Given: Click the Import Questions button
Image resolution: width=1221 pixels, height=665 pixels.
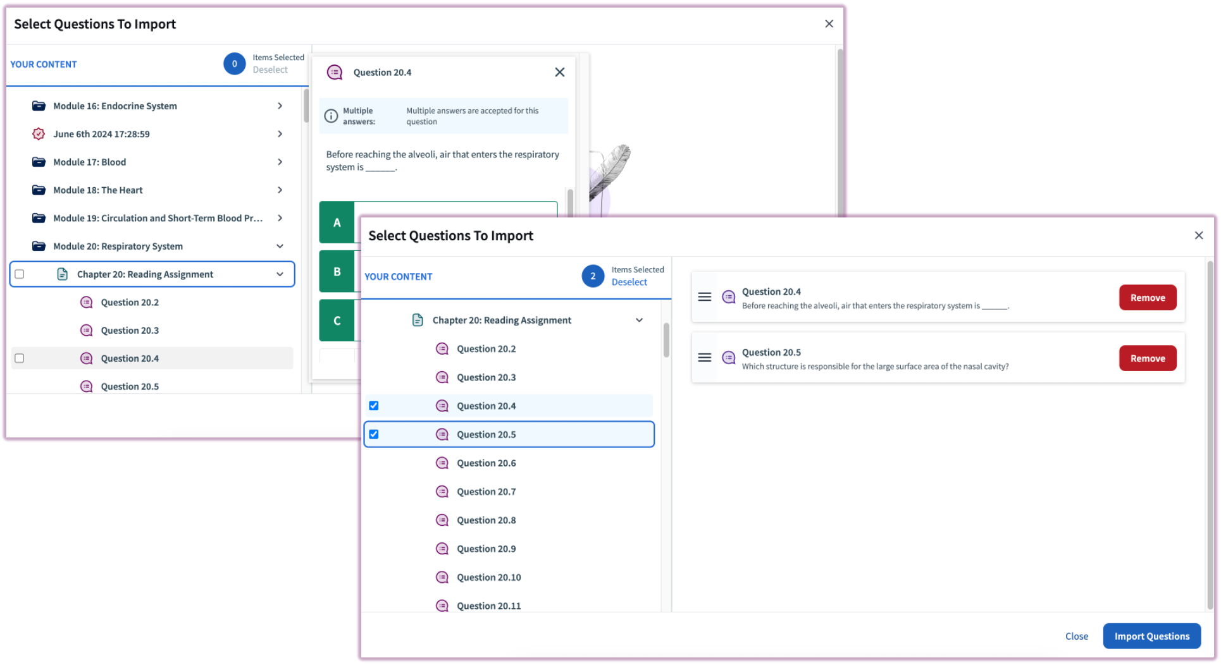Looking at the screenshot, I should (1151, 636).
